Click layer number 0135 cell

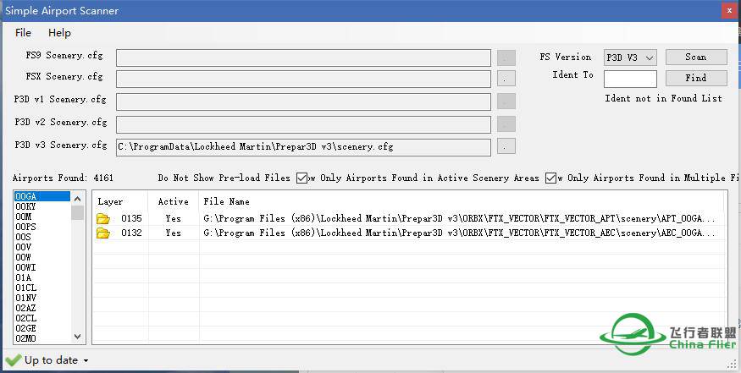(x=131, y=218)
